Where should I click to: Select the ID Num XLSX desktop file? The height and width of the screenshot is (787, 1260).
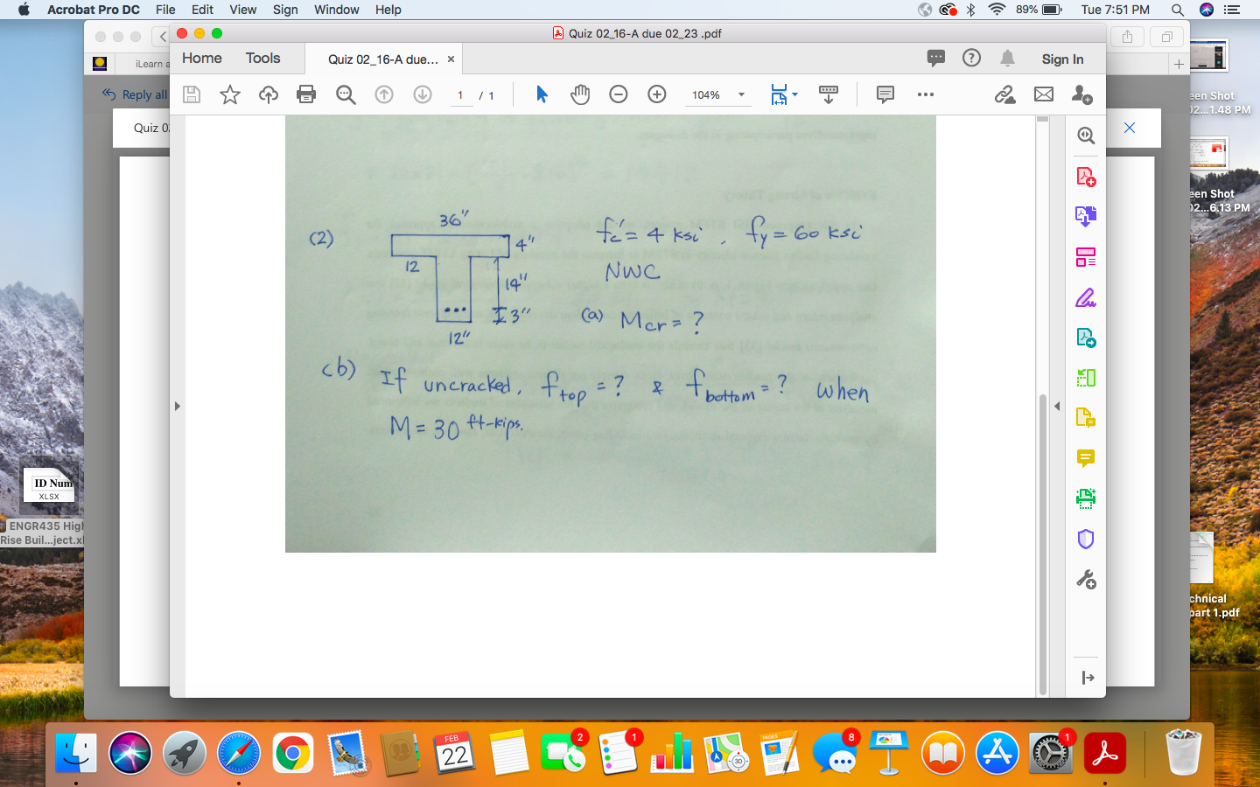(x=49, y=485)
